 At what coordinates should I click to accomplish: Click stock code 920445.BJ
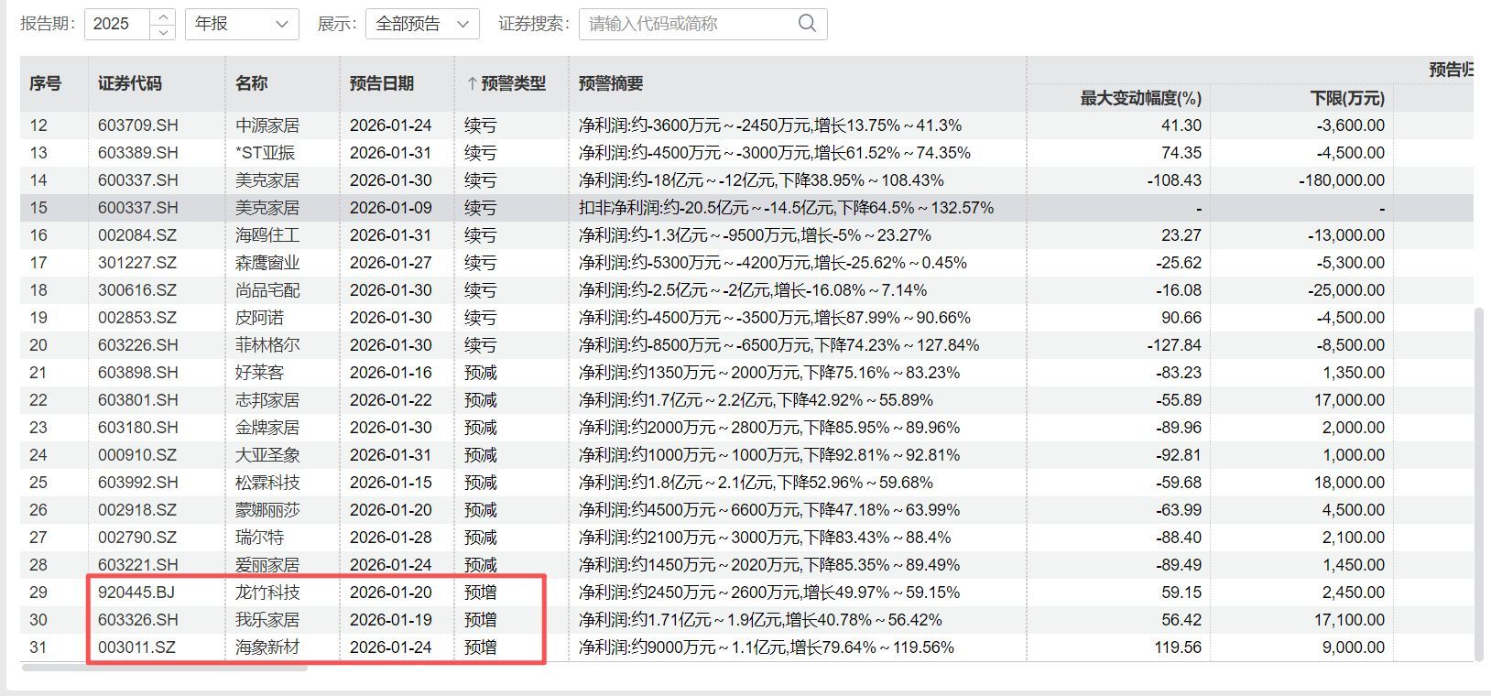tap(136, 593)
